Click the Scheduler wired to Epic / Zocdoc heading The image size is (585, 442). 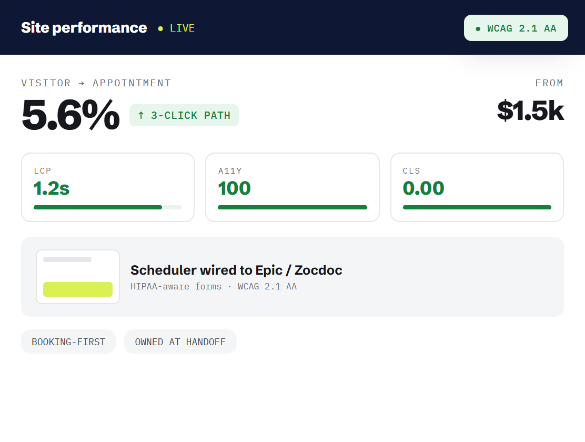236,270
